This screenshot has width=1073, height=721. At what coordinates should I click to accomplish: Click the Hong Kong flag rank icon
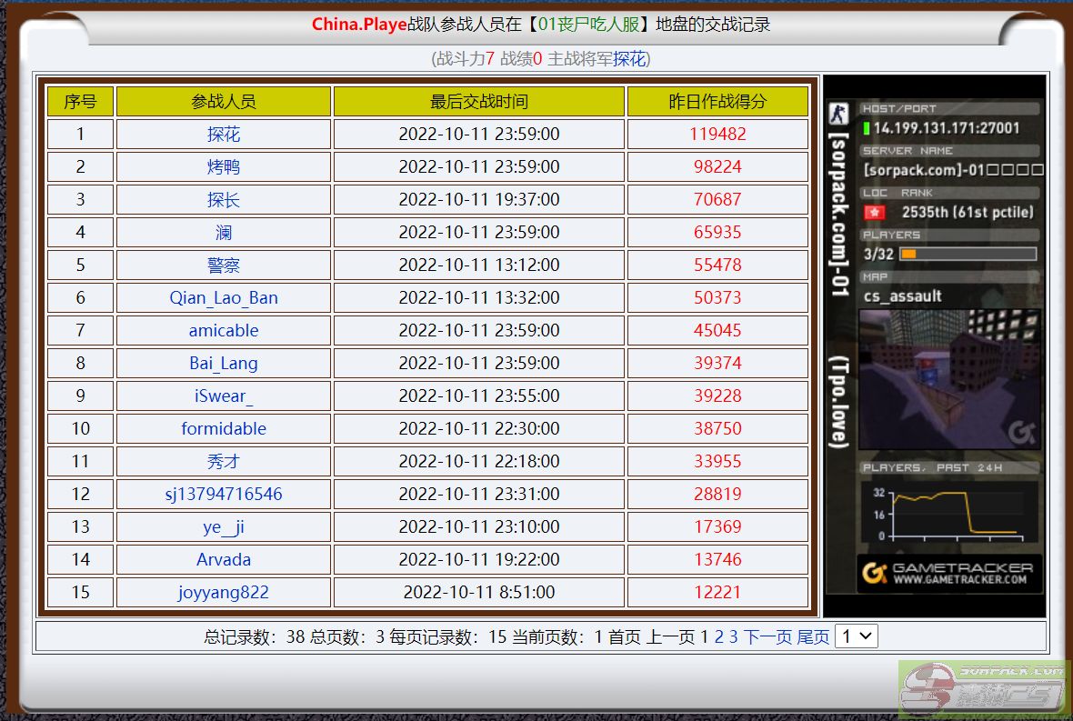[874, 213]
